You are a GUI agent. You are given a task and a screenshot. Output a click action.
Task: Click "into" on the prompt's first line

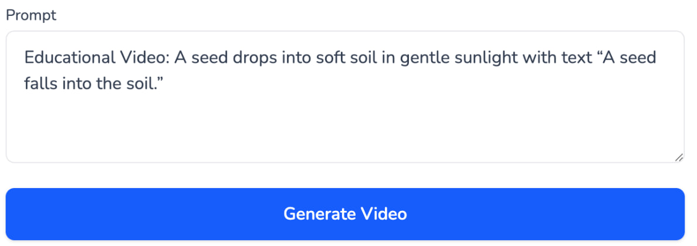[292, 59]
